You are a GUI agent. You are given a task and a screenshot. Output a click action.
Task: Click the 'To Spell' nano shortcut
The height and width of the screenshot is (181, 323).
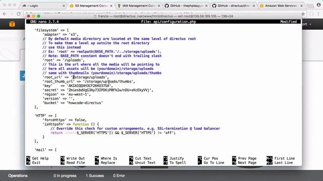pyautogui.click(x=175, y=163)
